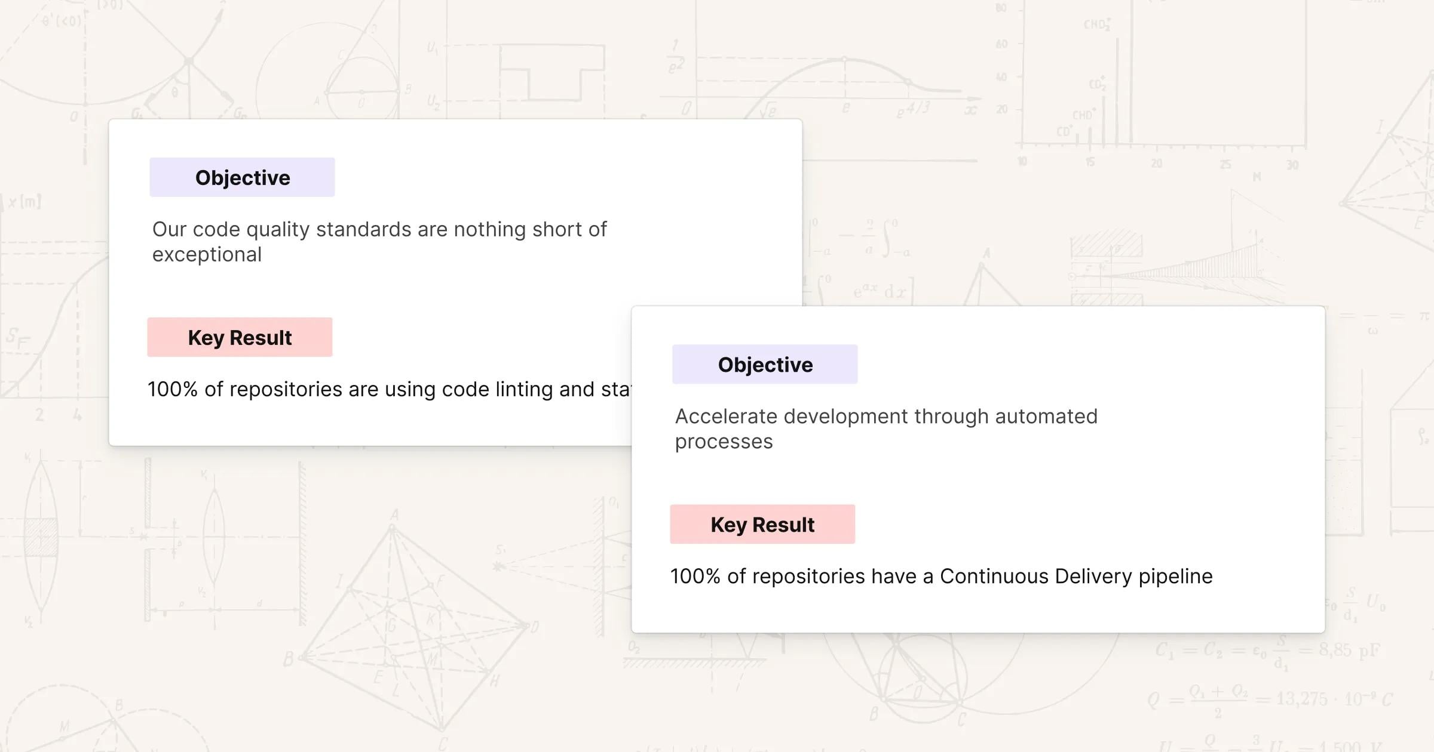Click the "x [m]" axis label

24,202
